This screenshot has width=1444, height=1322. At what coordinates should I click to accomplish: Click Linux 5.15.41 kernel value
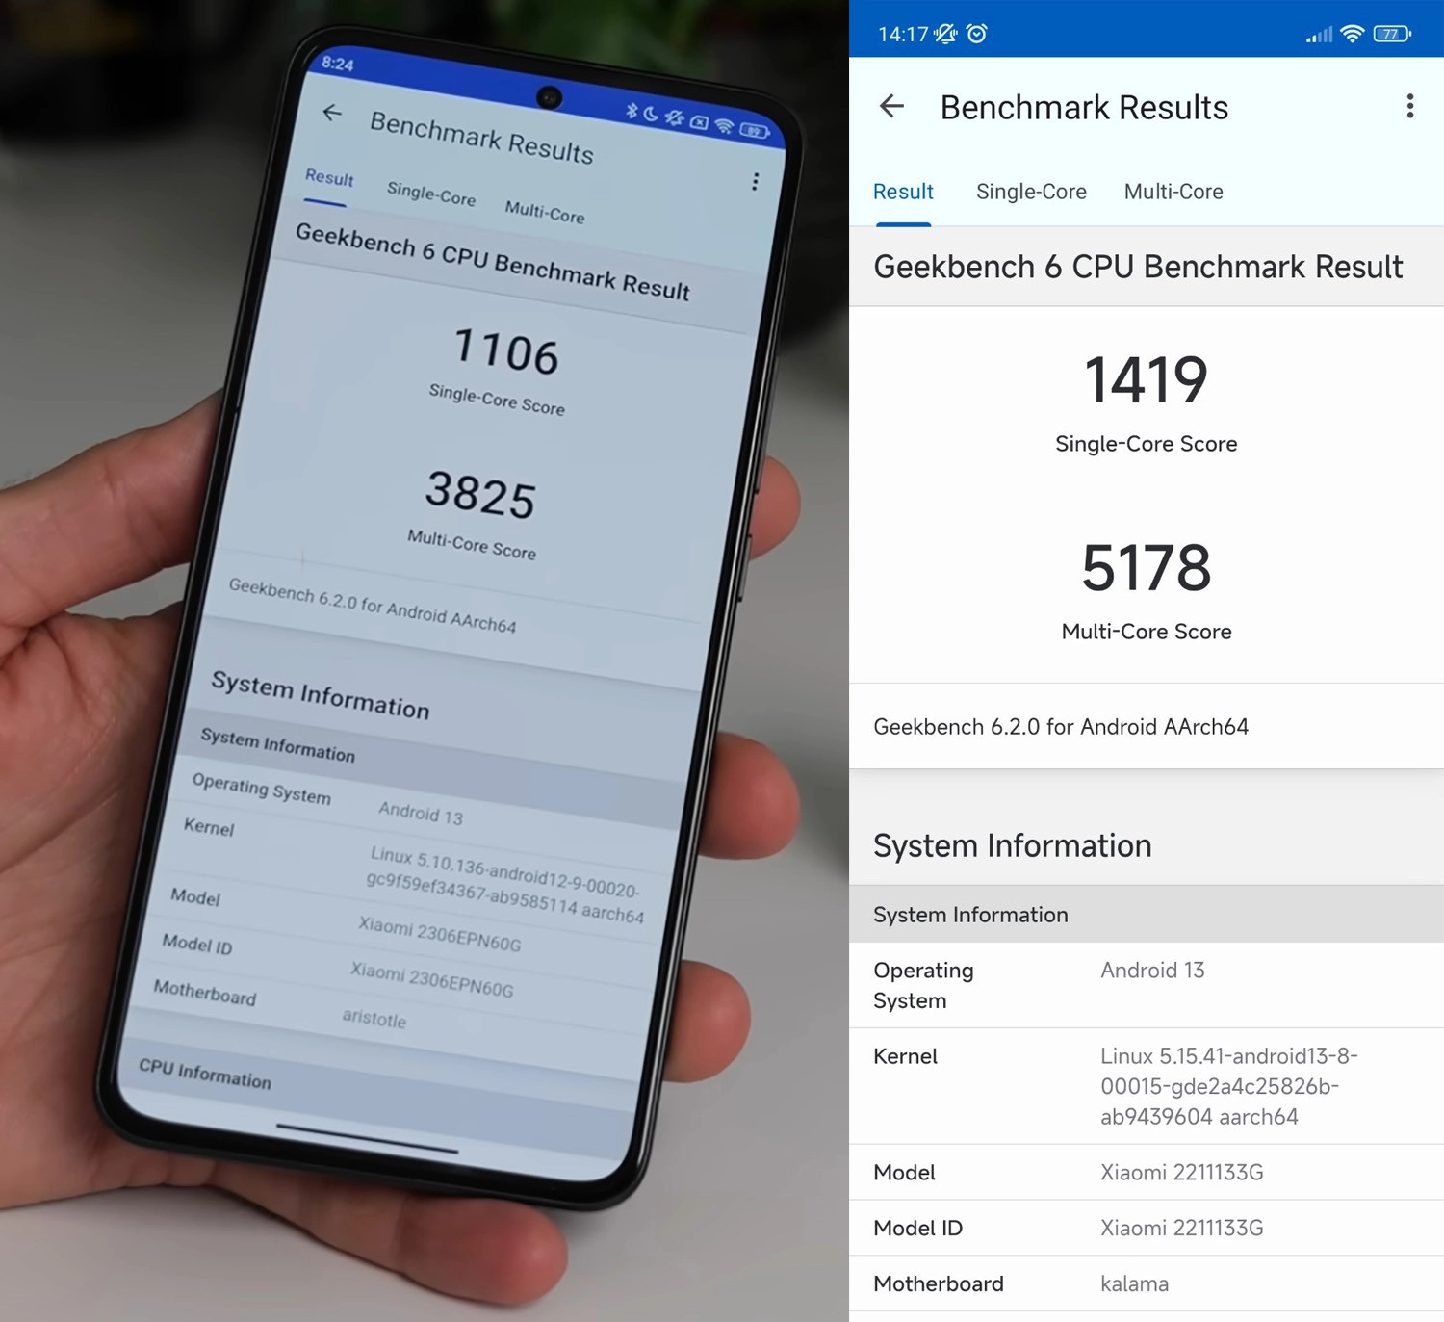(x=1229, y=1086)
